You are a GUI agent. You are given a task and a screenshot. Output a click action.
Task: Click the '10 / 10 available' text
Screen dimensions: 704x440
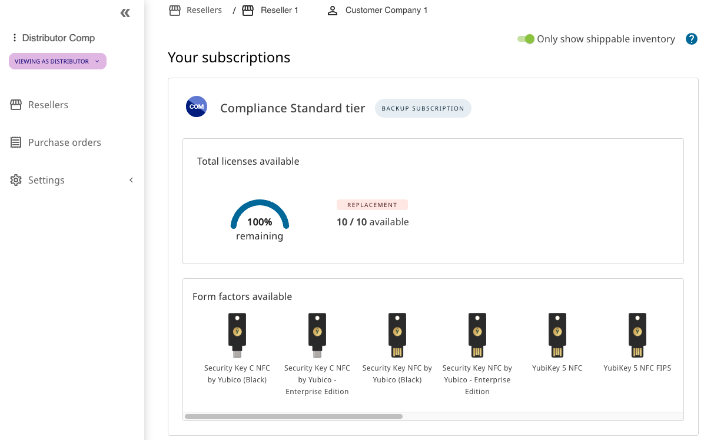373,222
